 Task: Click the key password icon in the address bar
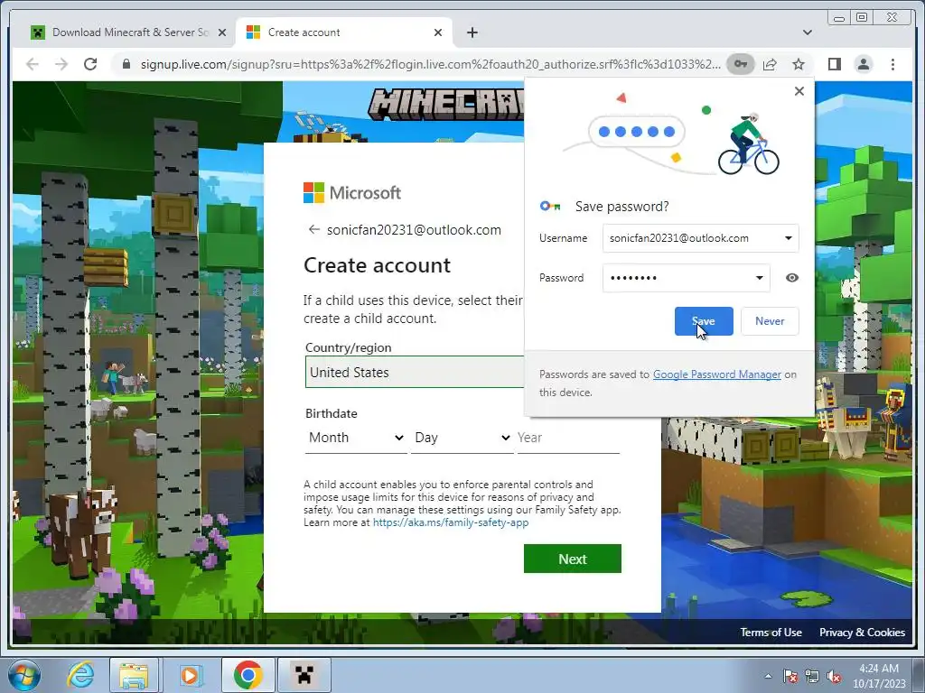coord(741,64)
